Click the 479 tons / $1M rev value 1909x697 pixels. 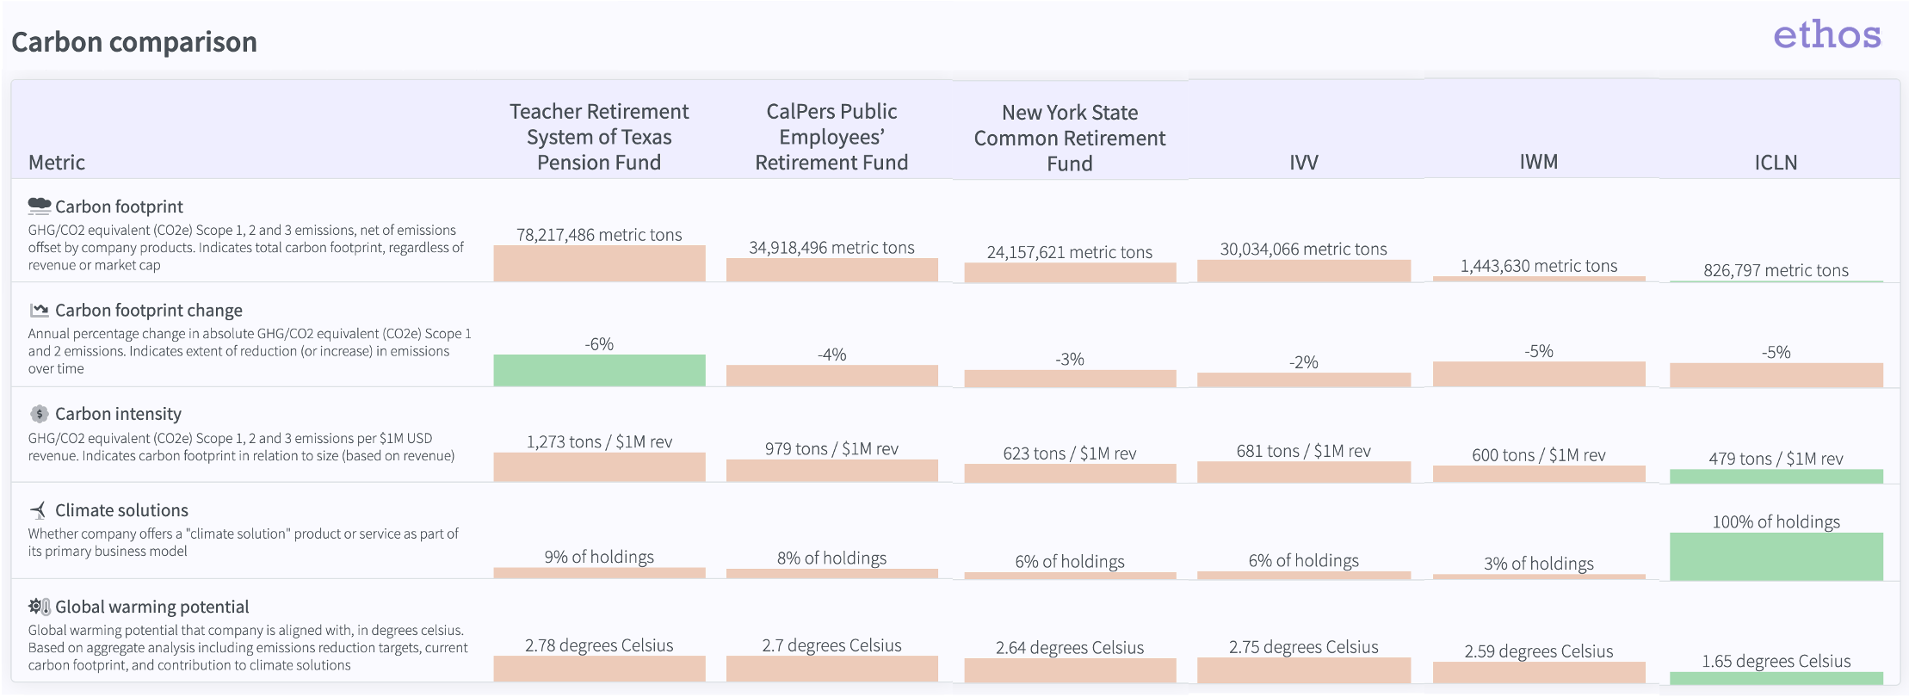click(x=1776, y=459)
